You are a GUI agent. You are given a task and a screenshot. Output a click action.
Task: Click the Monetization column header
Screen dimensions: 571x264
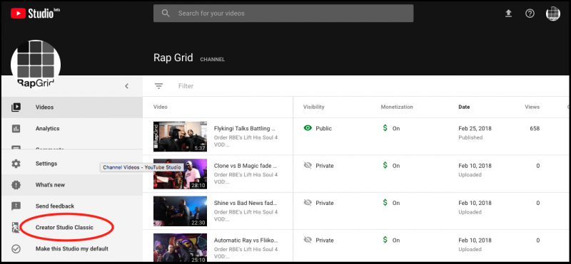pos(397,107)
